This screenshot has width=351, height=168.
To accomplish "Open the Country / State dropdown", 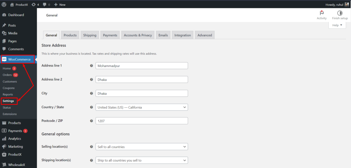I will click(x=142, y=107).
